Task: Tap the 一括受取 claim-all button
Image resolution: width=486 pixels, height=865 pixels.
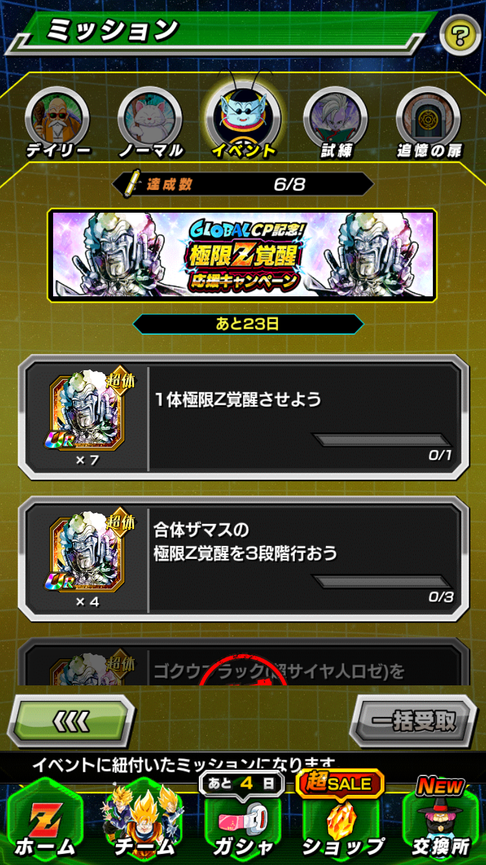Action: pos(414,721)
